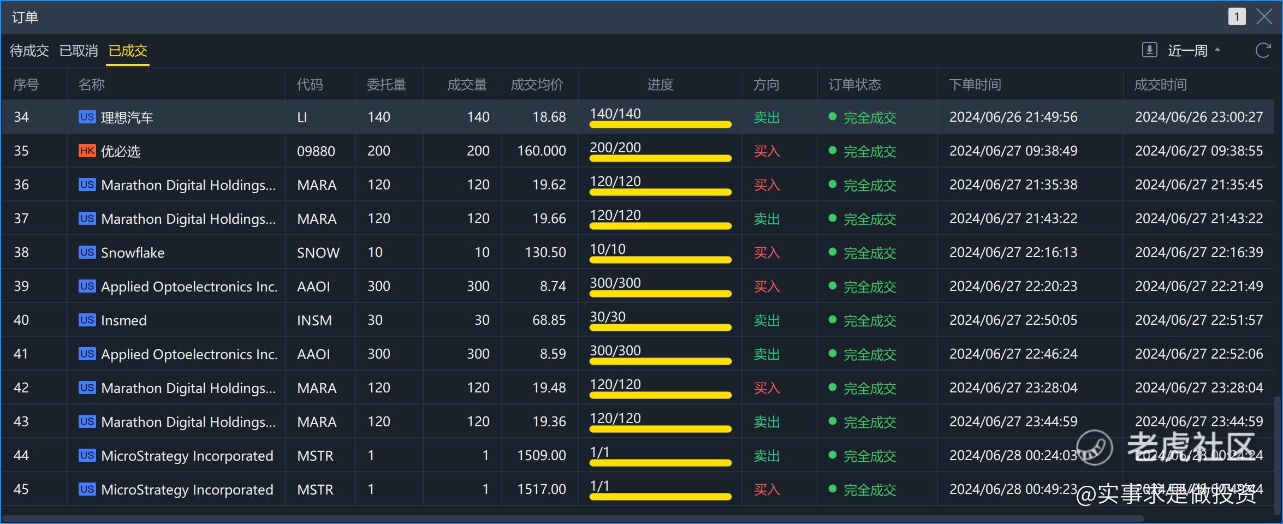Screen dimensions: 1283x524
Task: Click US badge on order 44 MSTR
Action: tap(87, 455)
